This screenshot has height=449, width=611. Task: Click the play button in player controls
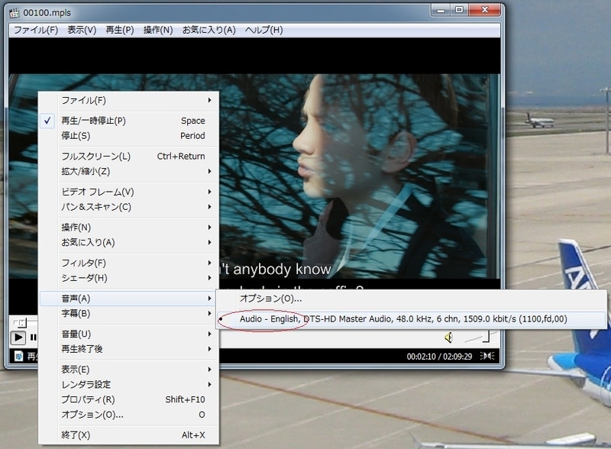click(x=18, y=338)
